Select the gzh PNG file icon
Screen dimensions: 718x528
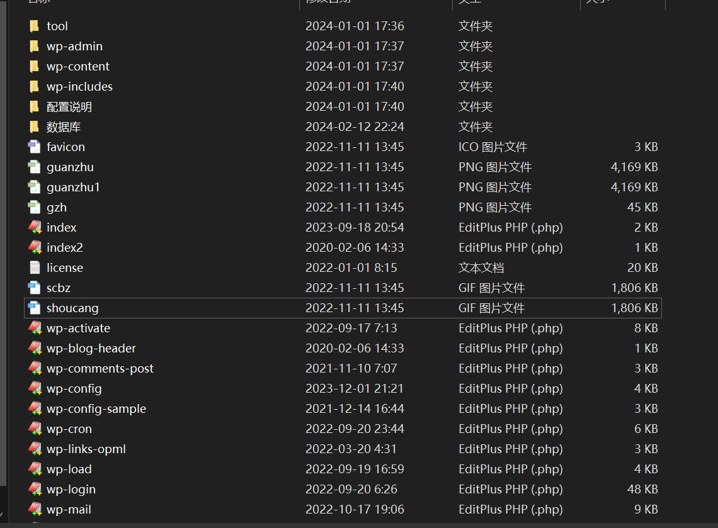point(34,207)
